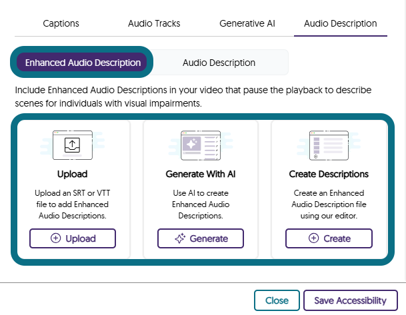Open the Captions tab
The image size is (406, 315).
[x=61, y=23]
